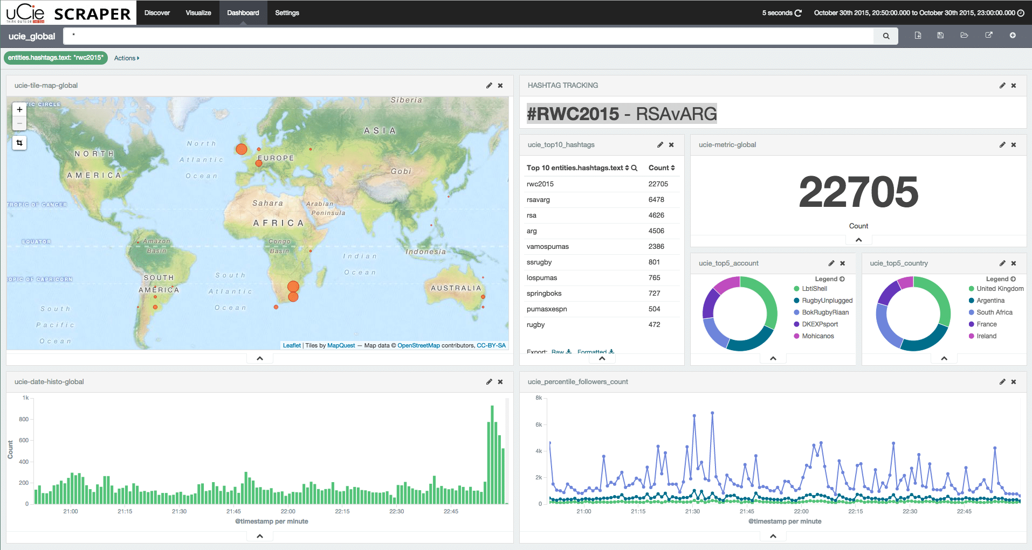Click the map crop bounds tool
This screenshot has height=550, width=1032.
pos(19,143)
